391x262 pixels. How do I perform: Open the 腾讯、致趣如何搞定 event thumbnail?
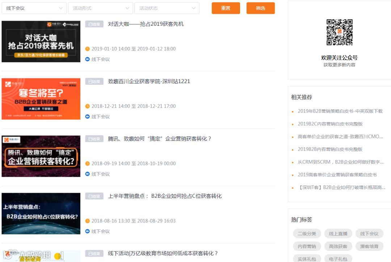coord(41,156)
